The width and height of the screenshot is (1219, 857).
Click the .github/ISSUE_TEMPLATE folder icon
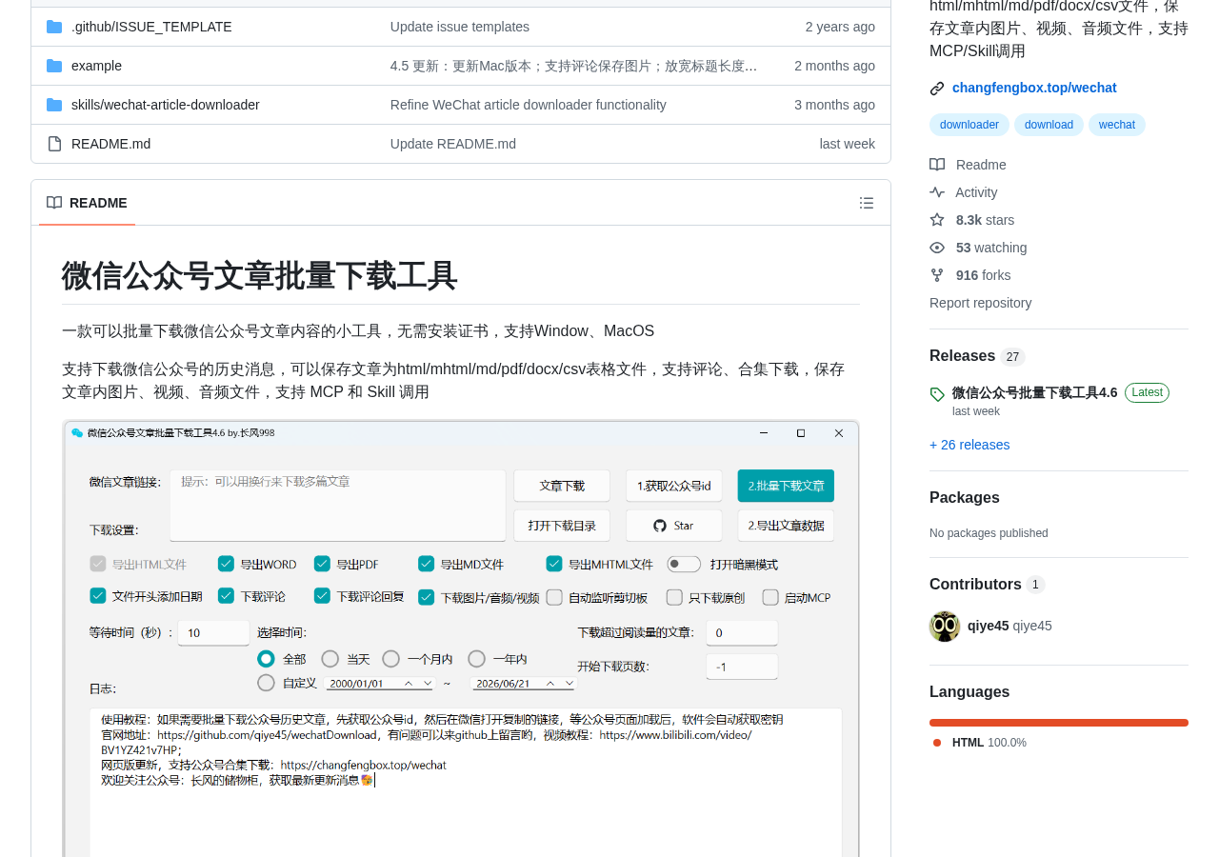(54, 27)
